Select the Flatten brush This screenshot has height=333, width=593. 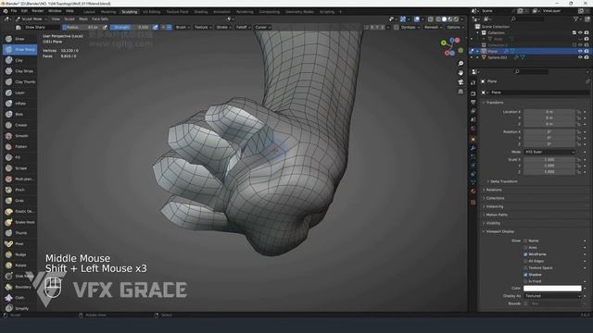pos(19,146)
